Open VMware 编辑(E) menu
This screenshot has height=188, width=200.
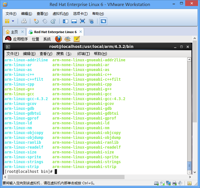[x=26, y=14]
